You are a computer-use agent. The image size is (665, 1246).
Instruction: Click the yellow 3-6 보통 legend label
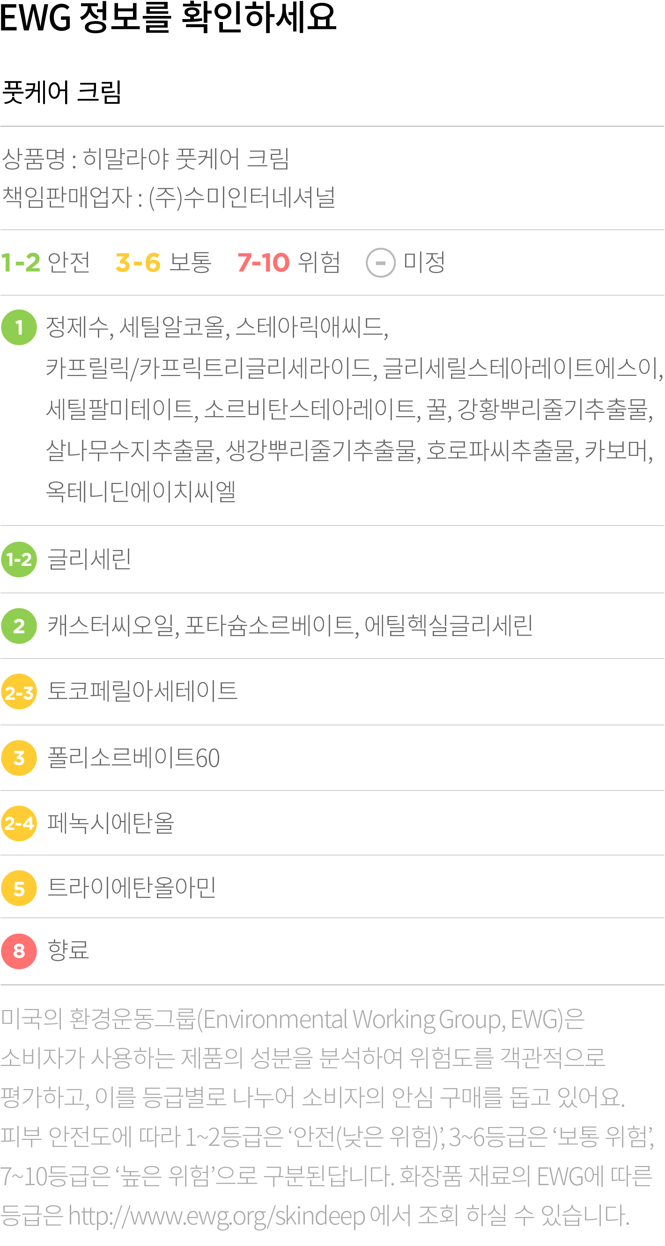click(x=163, y=263)
